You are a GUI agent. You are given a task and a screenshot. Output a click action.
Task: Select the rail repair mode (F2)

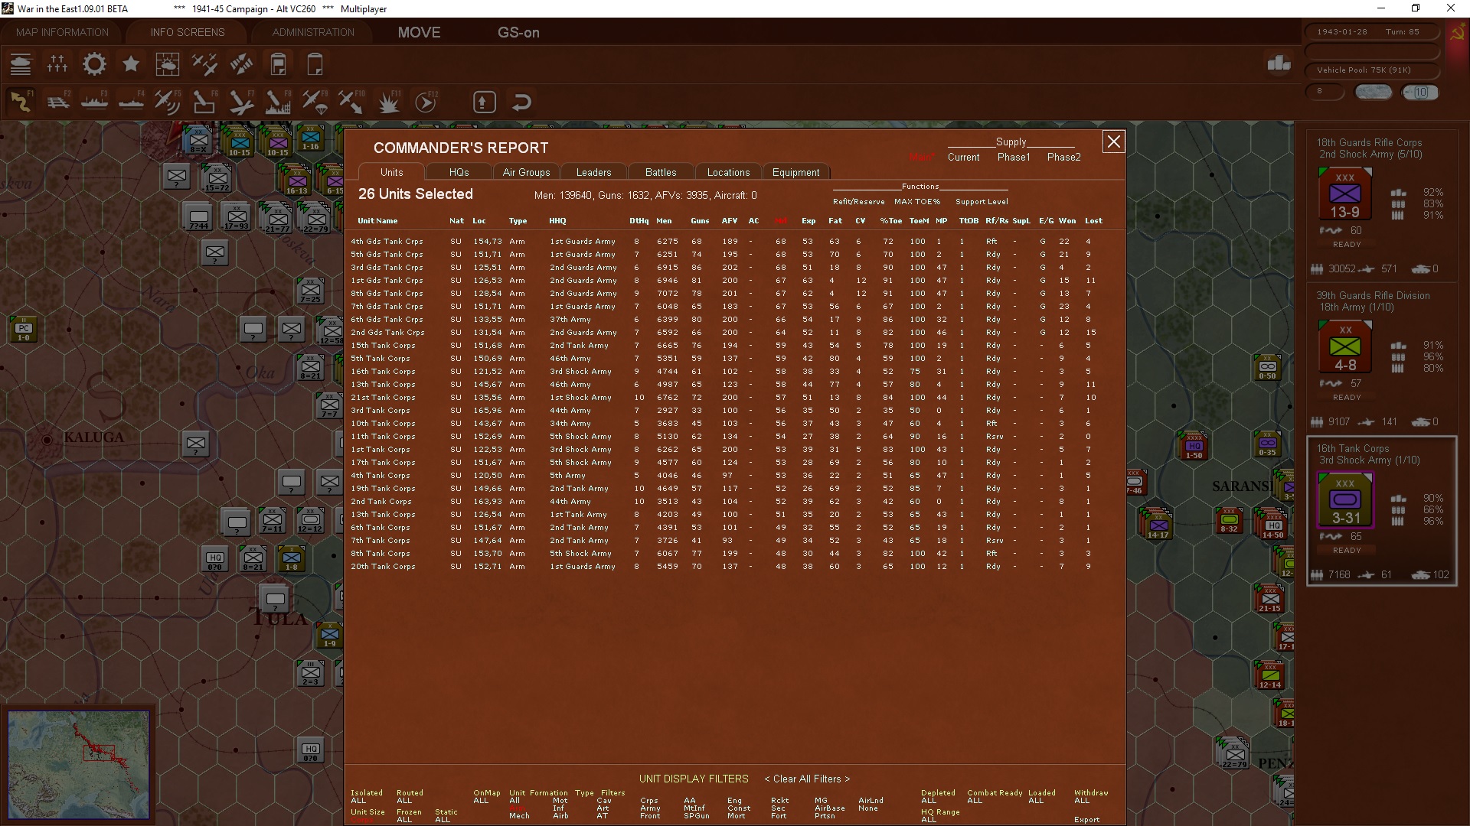58,102
